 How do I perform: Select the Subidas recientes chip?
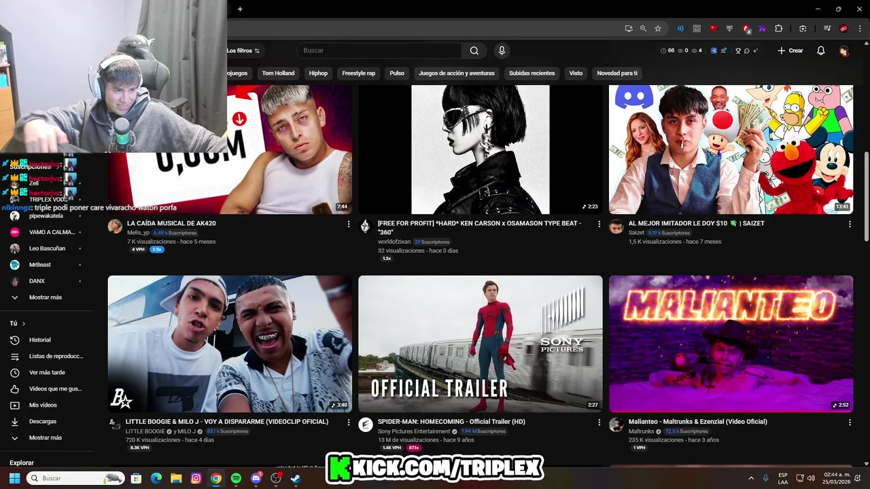coord(532,73)
